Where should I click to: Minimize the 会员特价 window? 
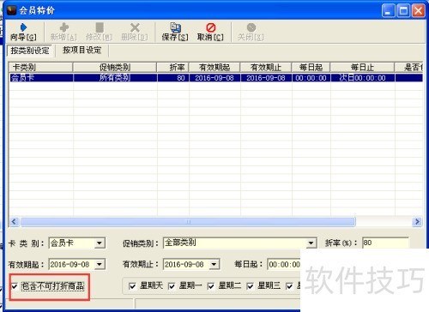(389, 11)
